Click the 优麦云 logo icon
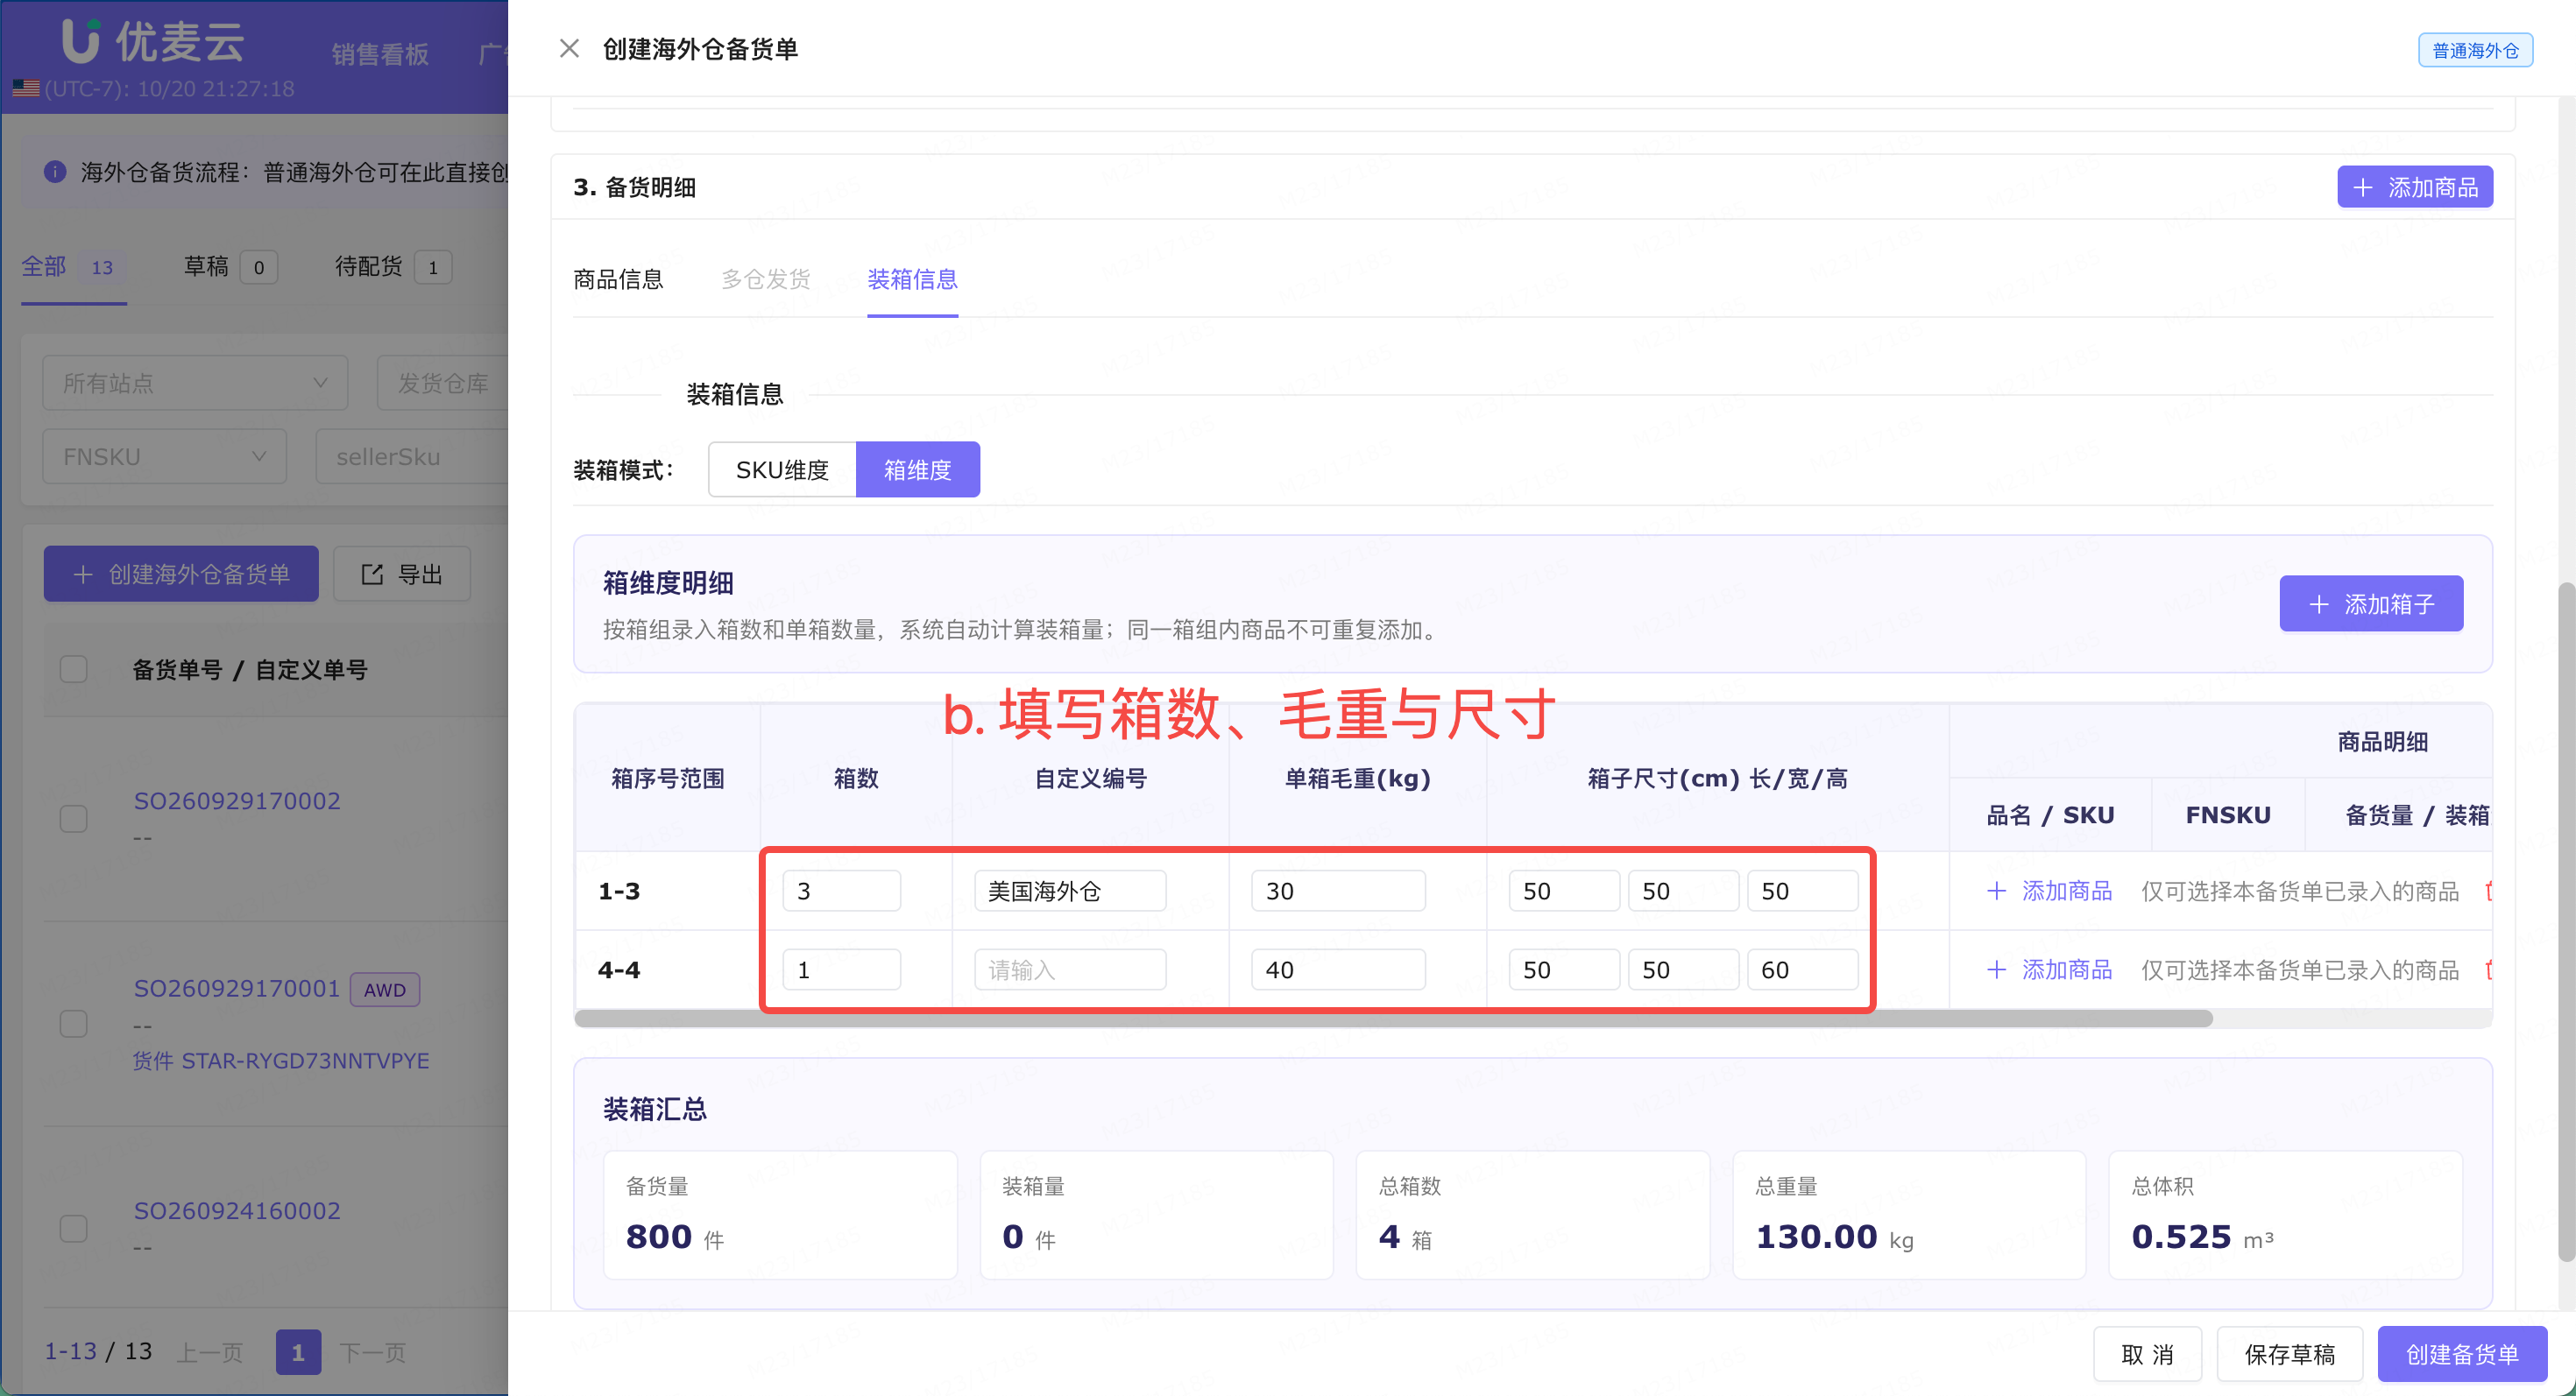The width and height of the screenshot is (2576, 1396). tap(80, 40)
